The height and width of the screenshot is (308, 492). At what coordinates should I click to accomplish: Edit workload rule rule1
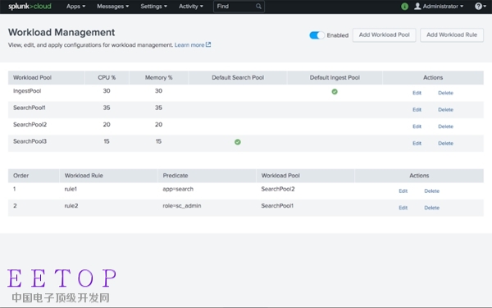tap(403, 191)
